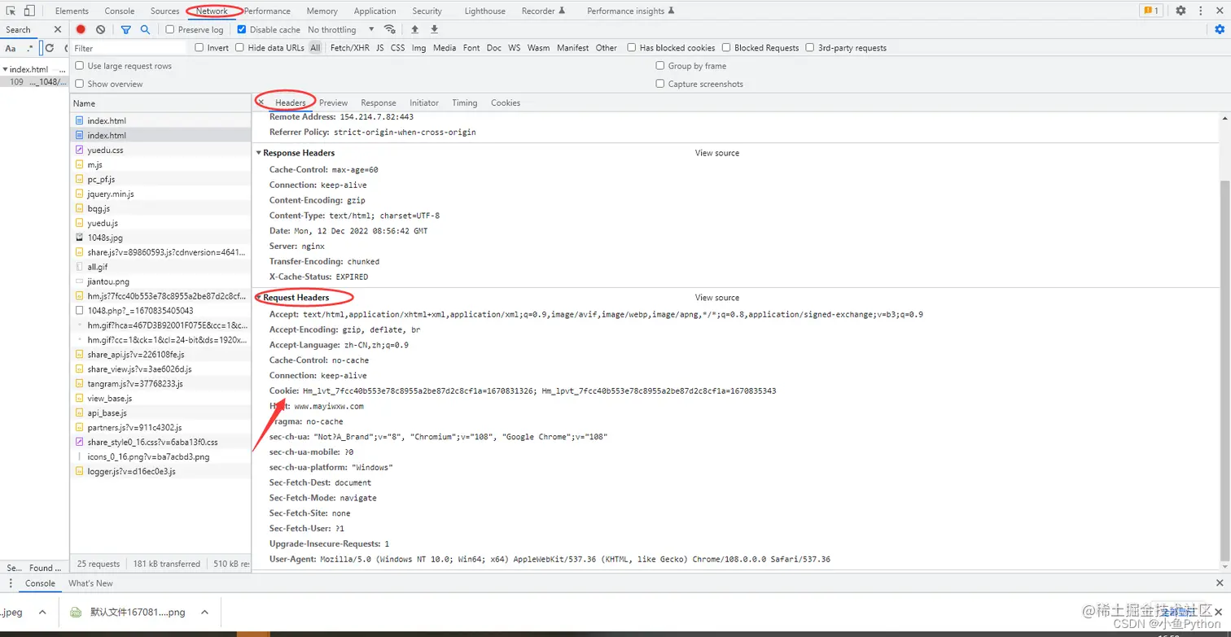Switch to the Sources panel

click(x=164, y=11)
